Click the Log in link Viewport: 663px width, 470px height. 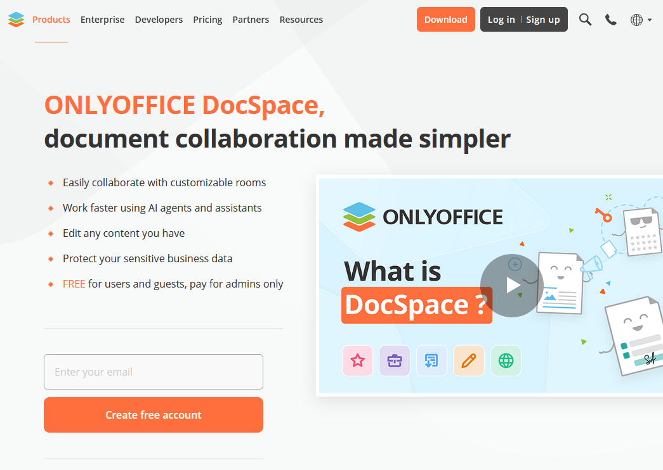click(x=501, y=20)
